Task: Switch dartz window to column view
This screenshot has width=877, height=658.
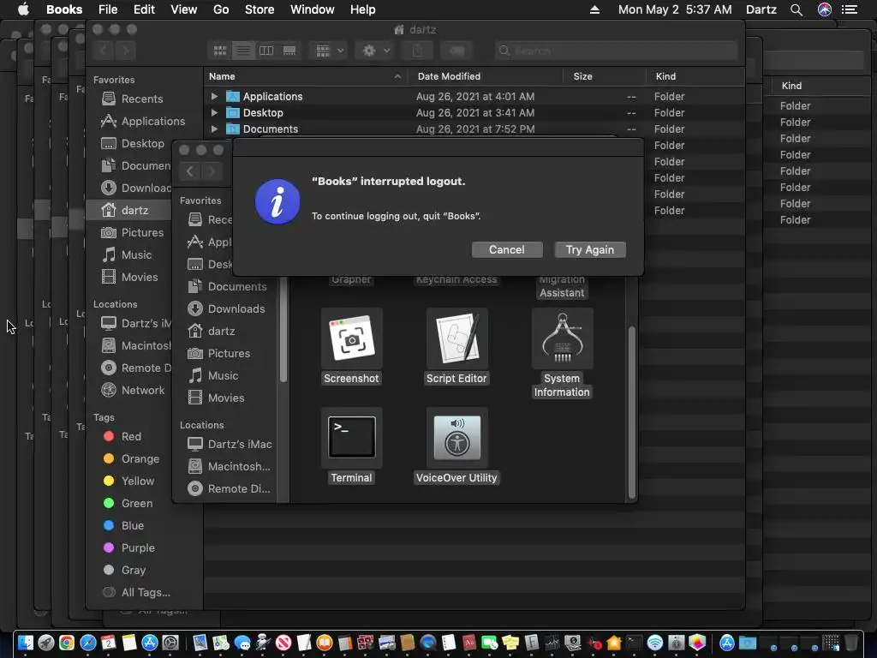Action: tap(266, 51)
